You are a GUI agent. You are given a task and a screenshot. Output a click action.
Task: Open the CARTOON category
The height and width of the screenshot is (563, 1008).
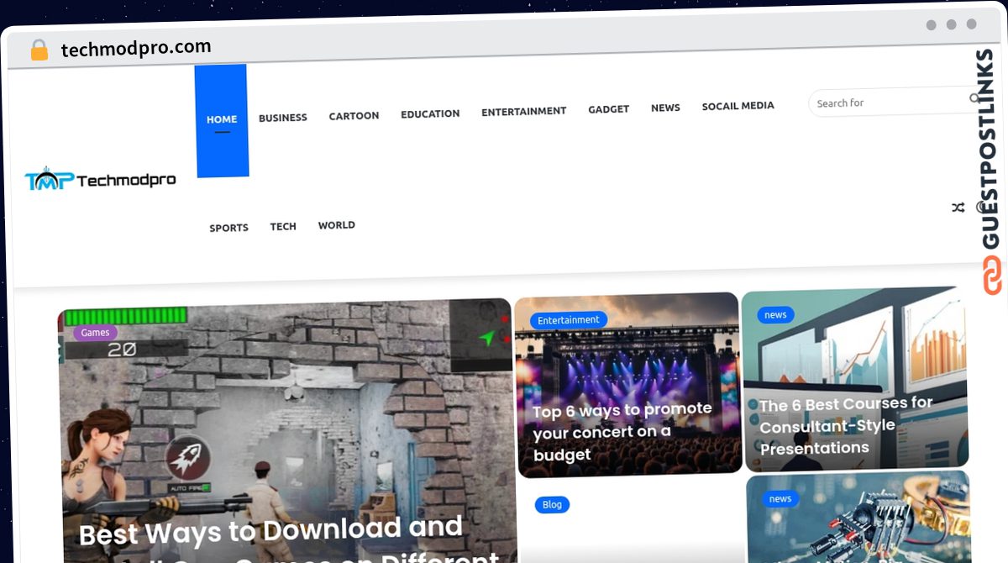[x=354, y=116]
